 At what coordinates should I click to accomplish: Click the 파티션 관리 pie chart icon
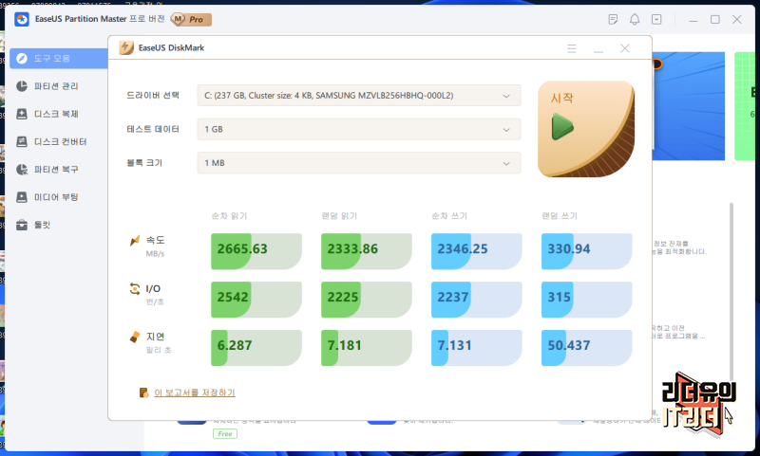tap(21, 86)
